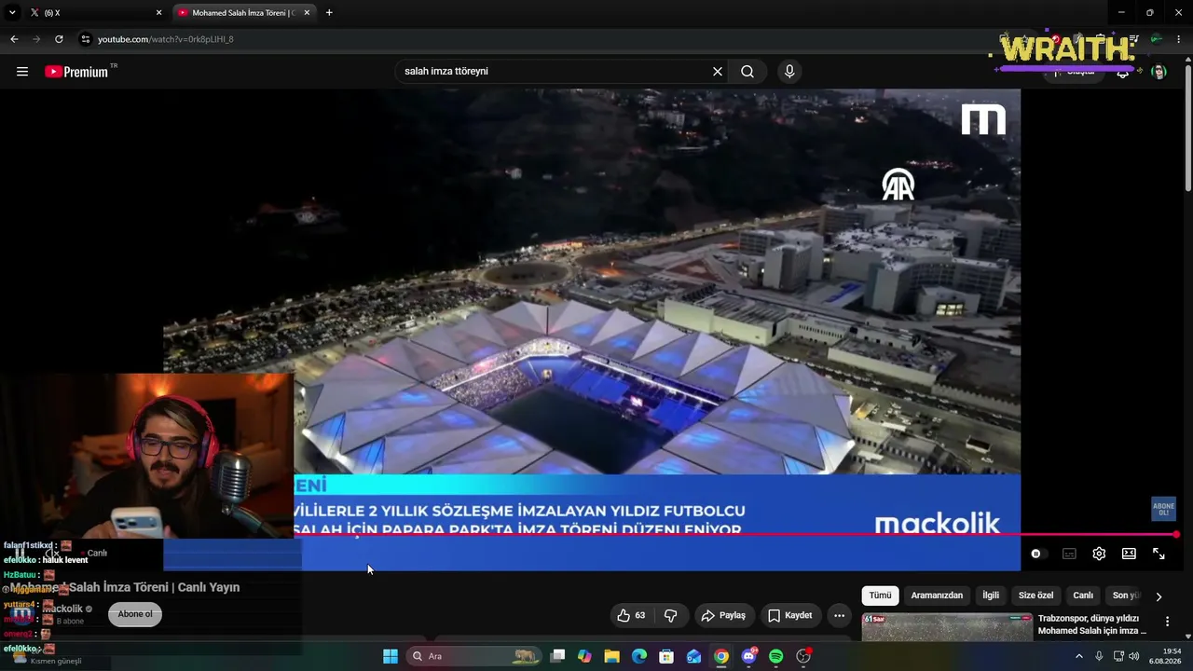Choose the İlgili filter chip

click(x=991, y=596)
